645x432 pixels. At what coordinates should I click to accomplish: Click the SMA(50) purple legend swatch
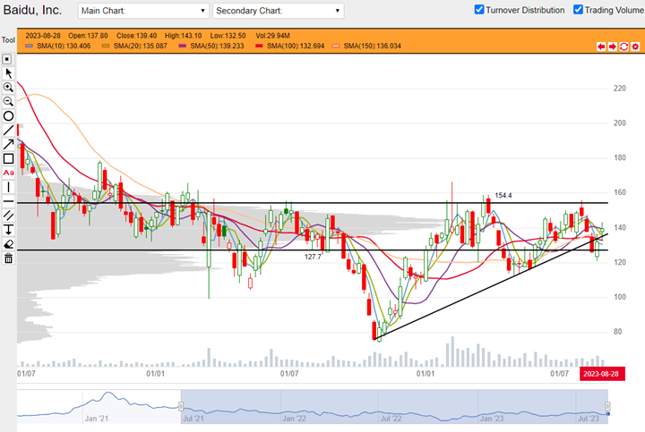182,46
